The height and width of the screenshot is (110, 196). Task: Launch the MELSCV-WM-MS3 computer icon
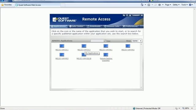point(62,55)
